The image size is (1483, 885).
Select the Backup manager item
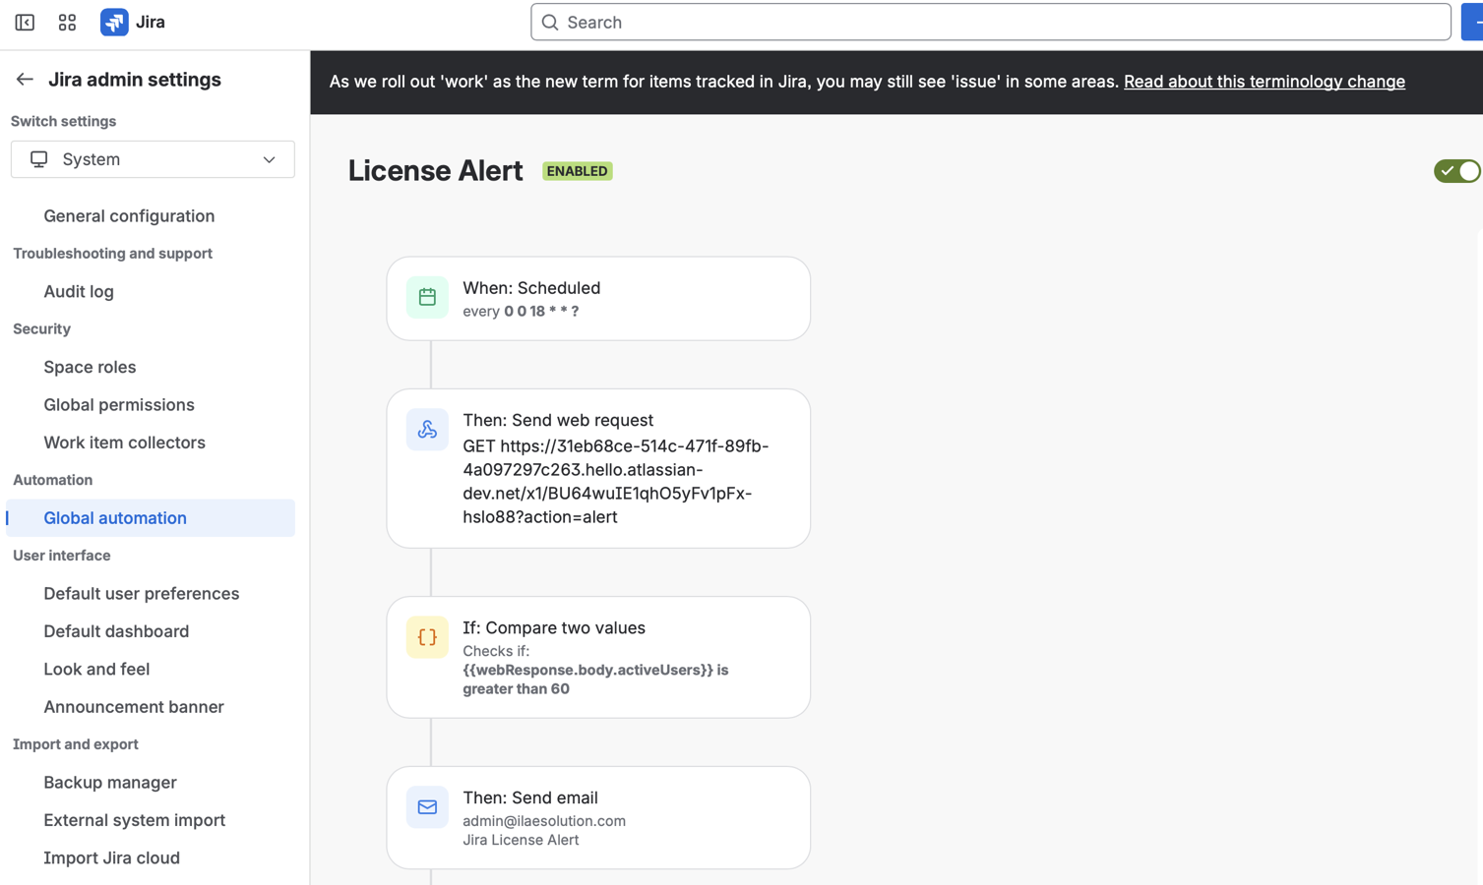110,782
